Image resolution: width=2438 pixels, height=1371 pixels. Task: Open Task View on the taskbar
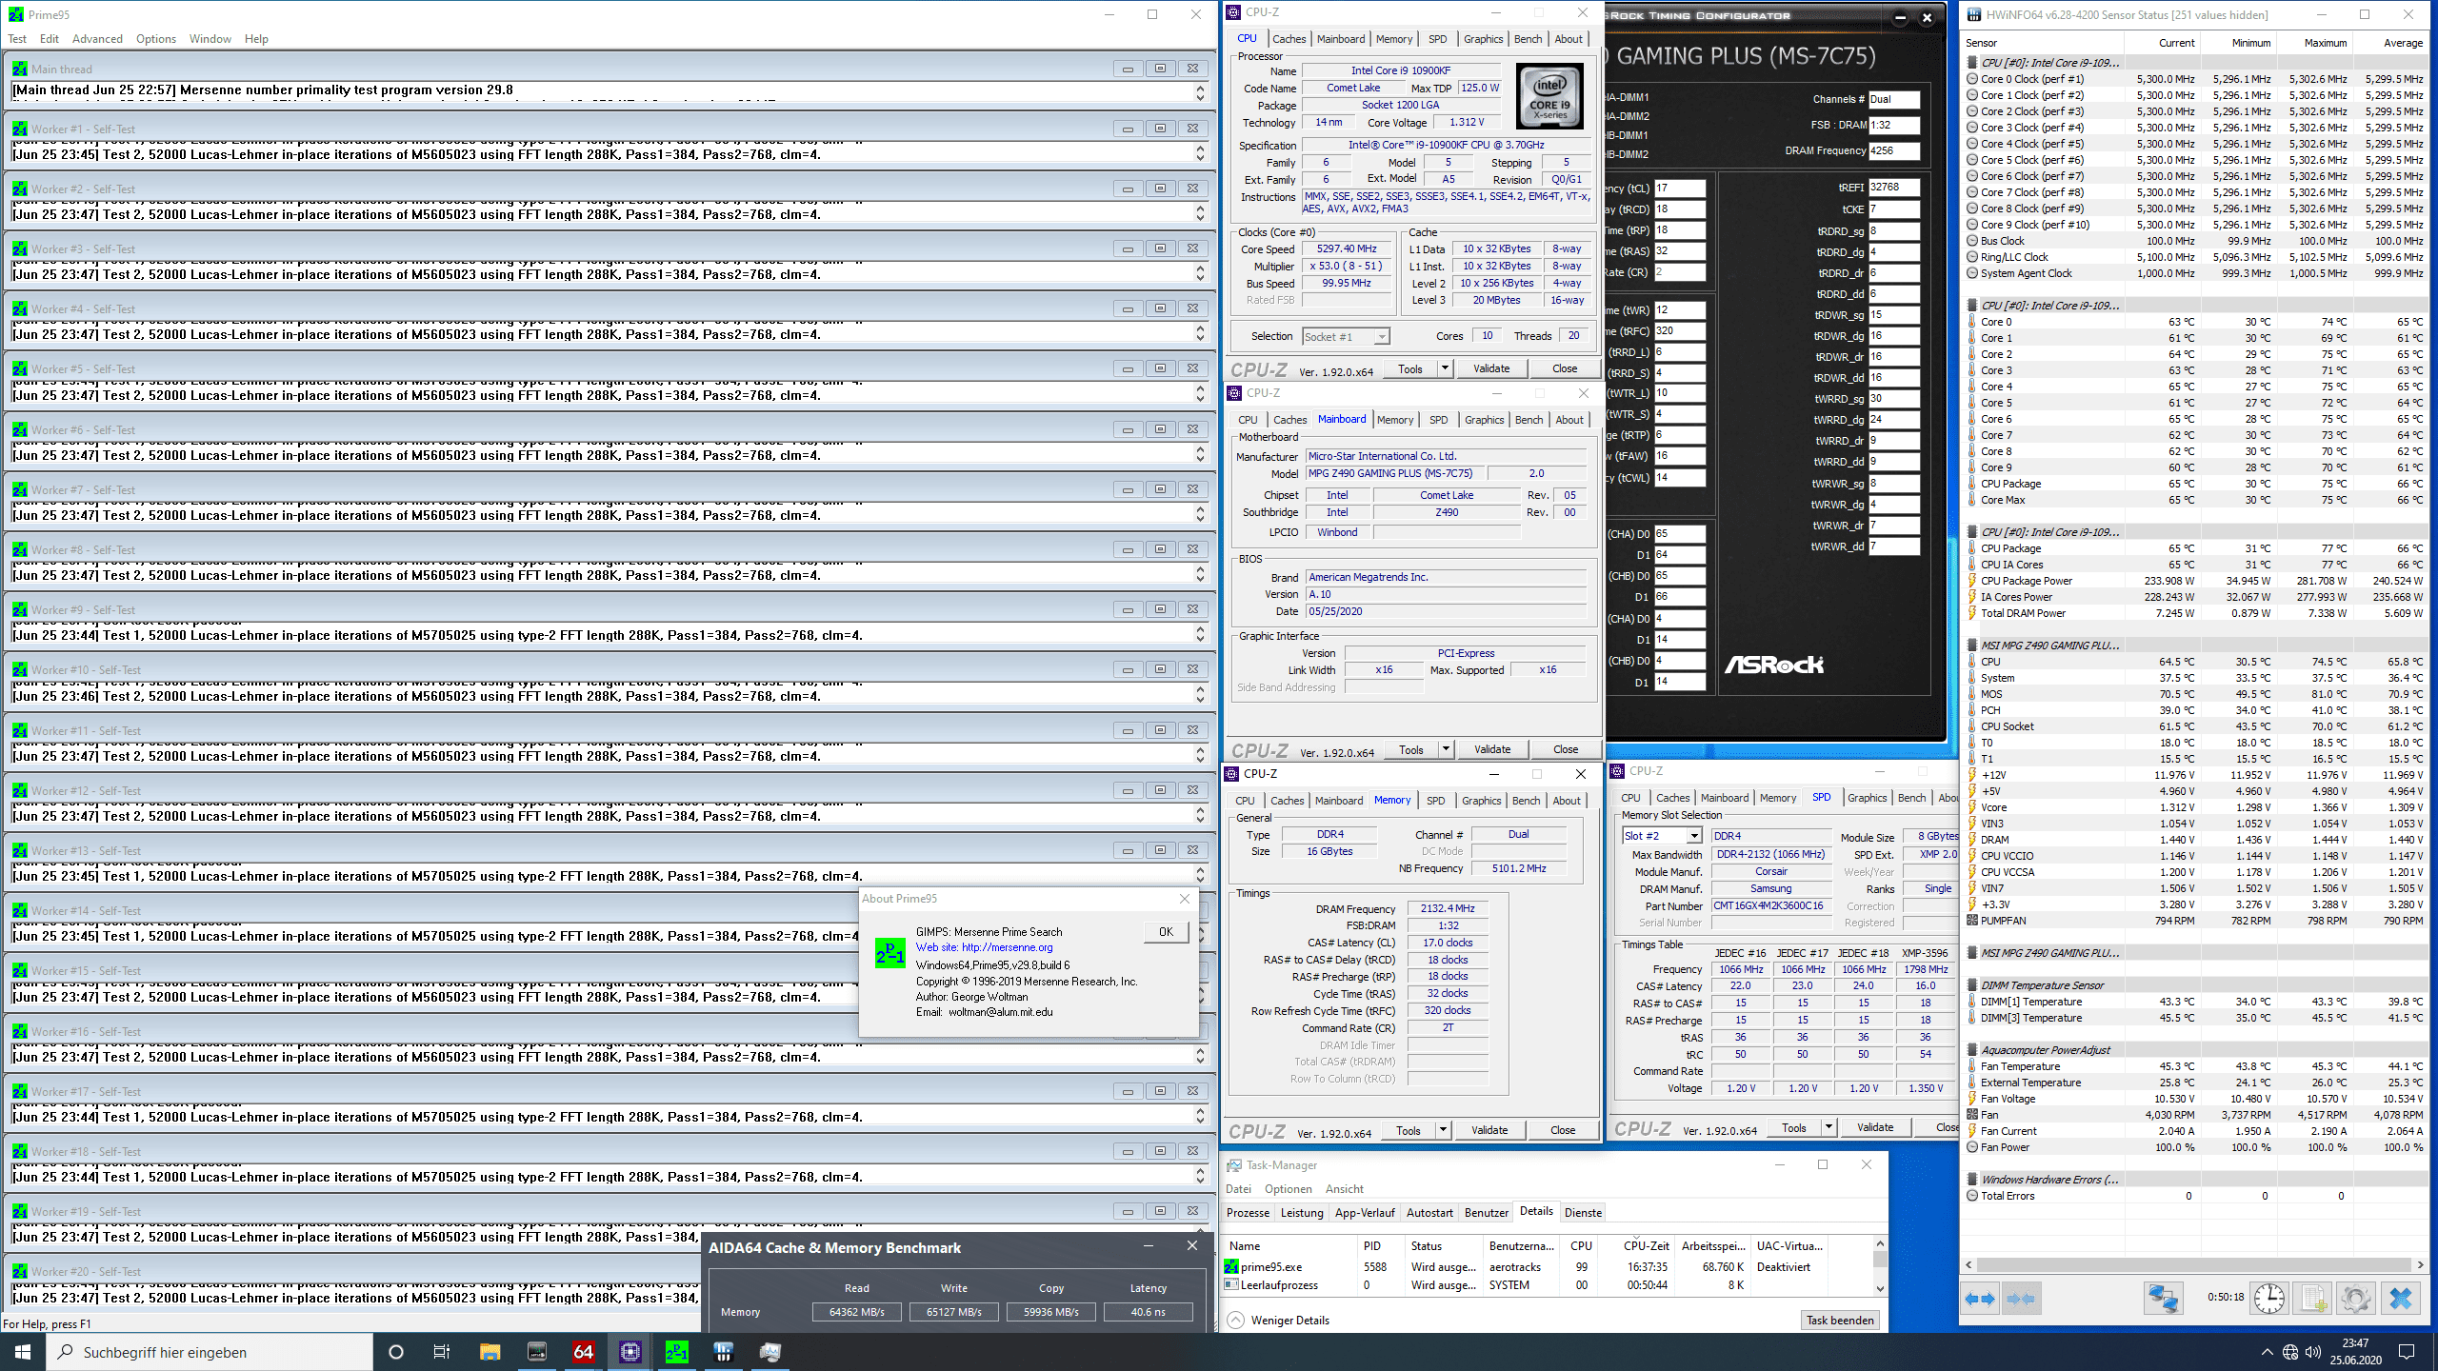(442, 1352)
